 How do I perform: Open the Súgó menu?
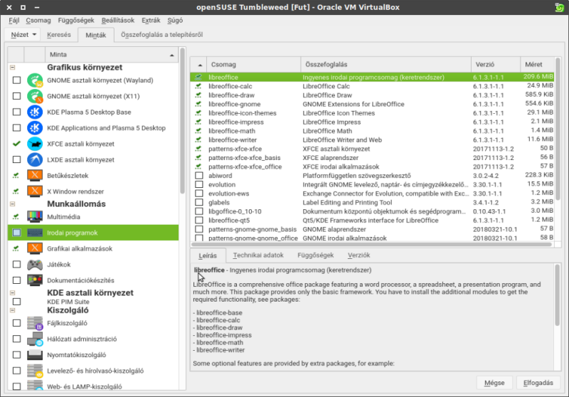pos(175,21)
